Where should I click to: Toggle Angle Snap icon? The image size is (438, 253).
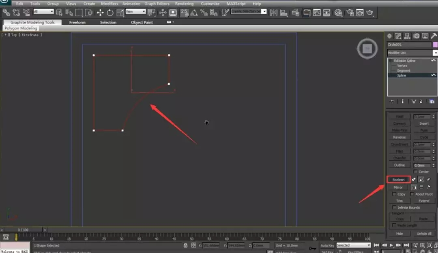click(x=194, y=13)
